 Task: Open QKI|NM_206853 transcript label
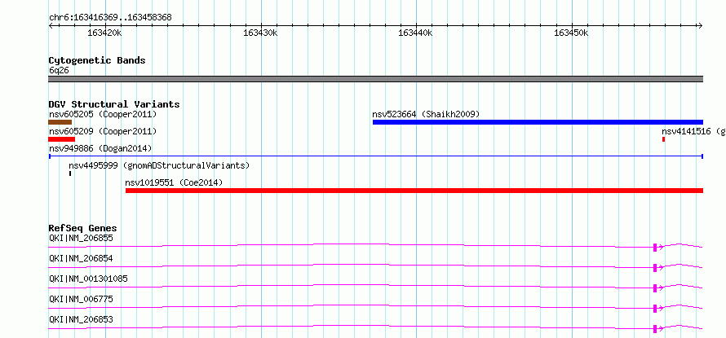click(x=81, y=319)
